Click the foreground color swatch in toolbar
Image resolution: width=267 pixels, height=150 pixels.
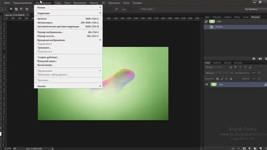coord(0,134)
